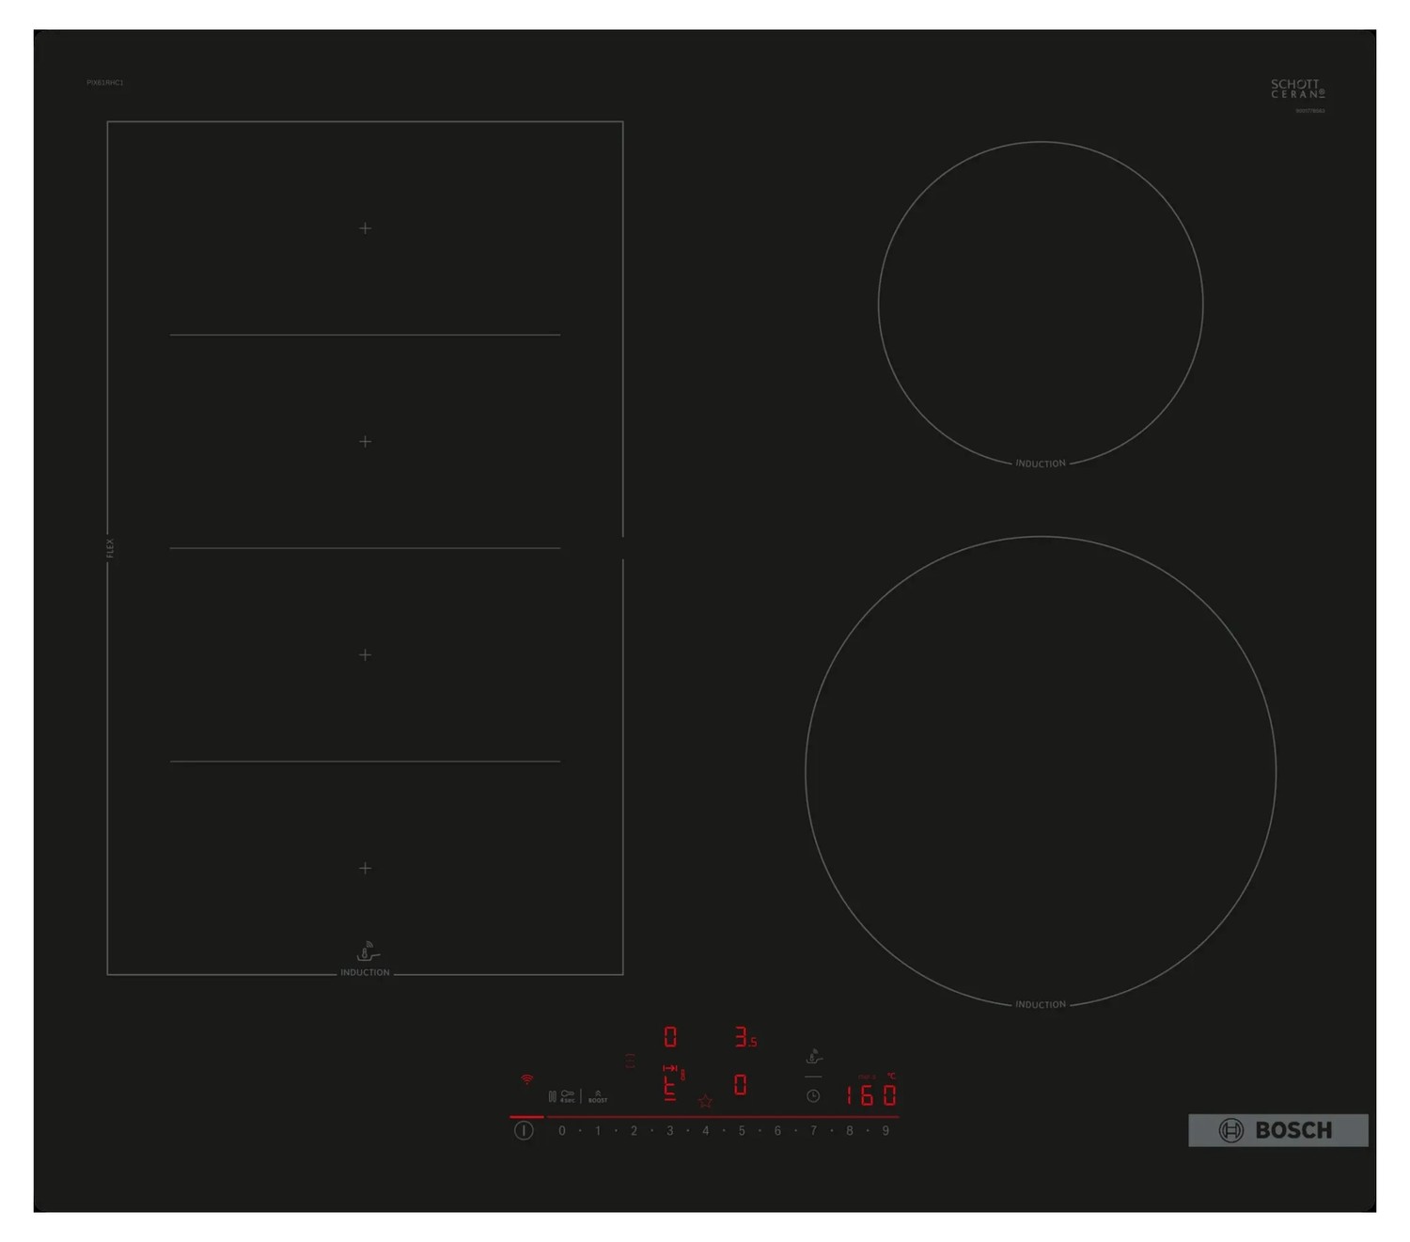Touch the third plus mark in flex zone

coord(366,655)
